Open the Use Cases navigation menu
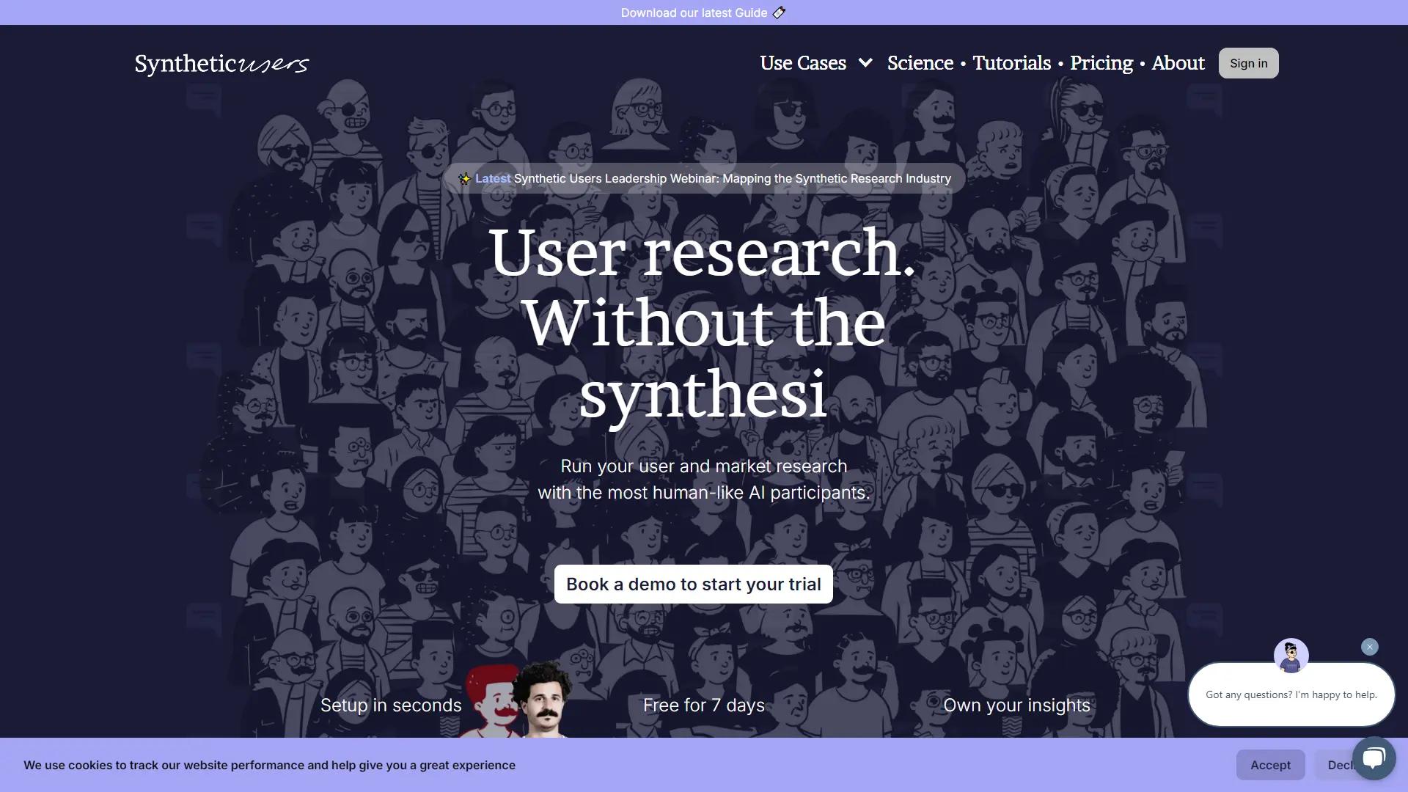 click(803, 63)
